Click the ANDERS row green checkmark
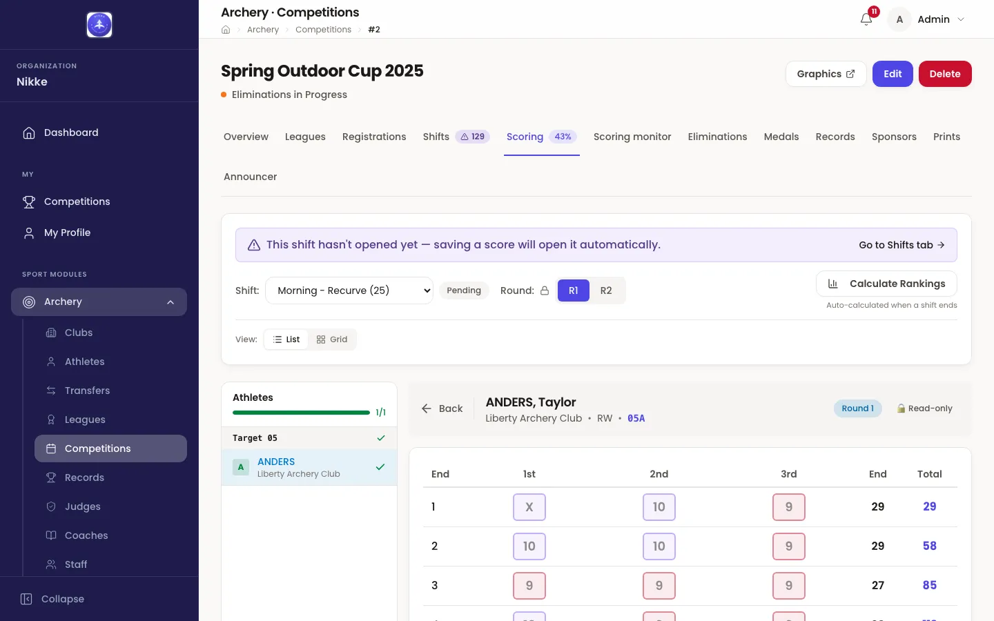 click(380, 467)
